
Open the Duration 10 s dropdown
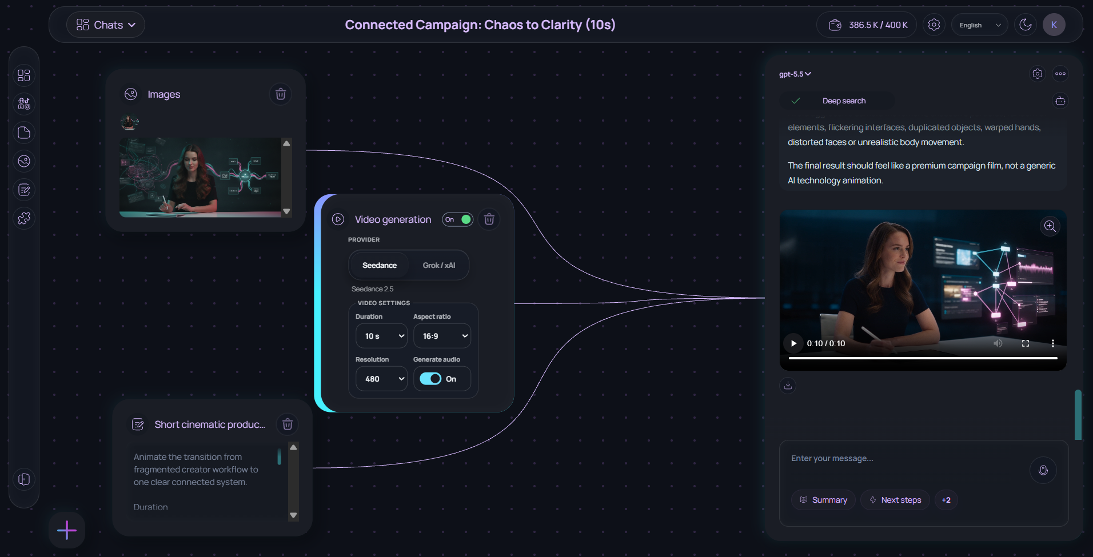point(381,336)
